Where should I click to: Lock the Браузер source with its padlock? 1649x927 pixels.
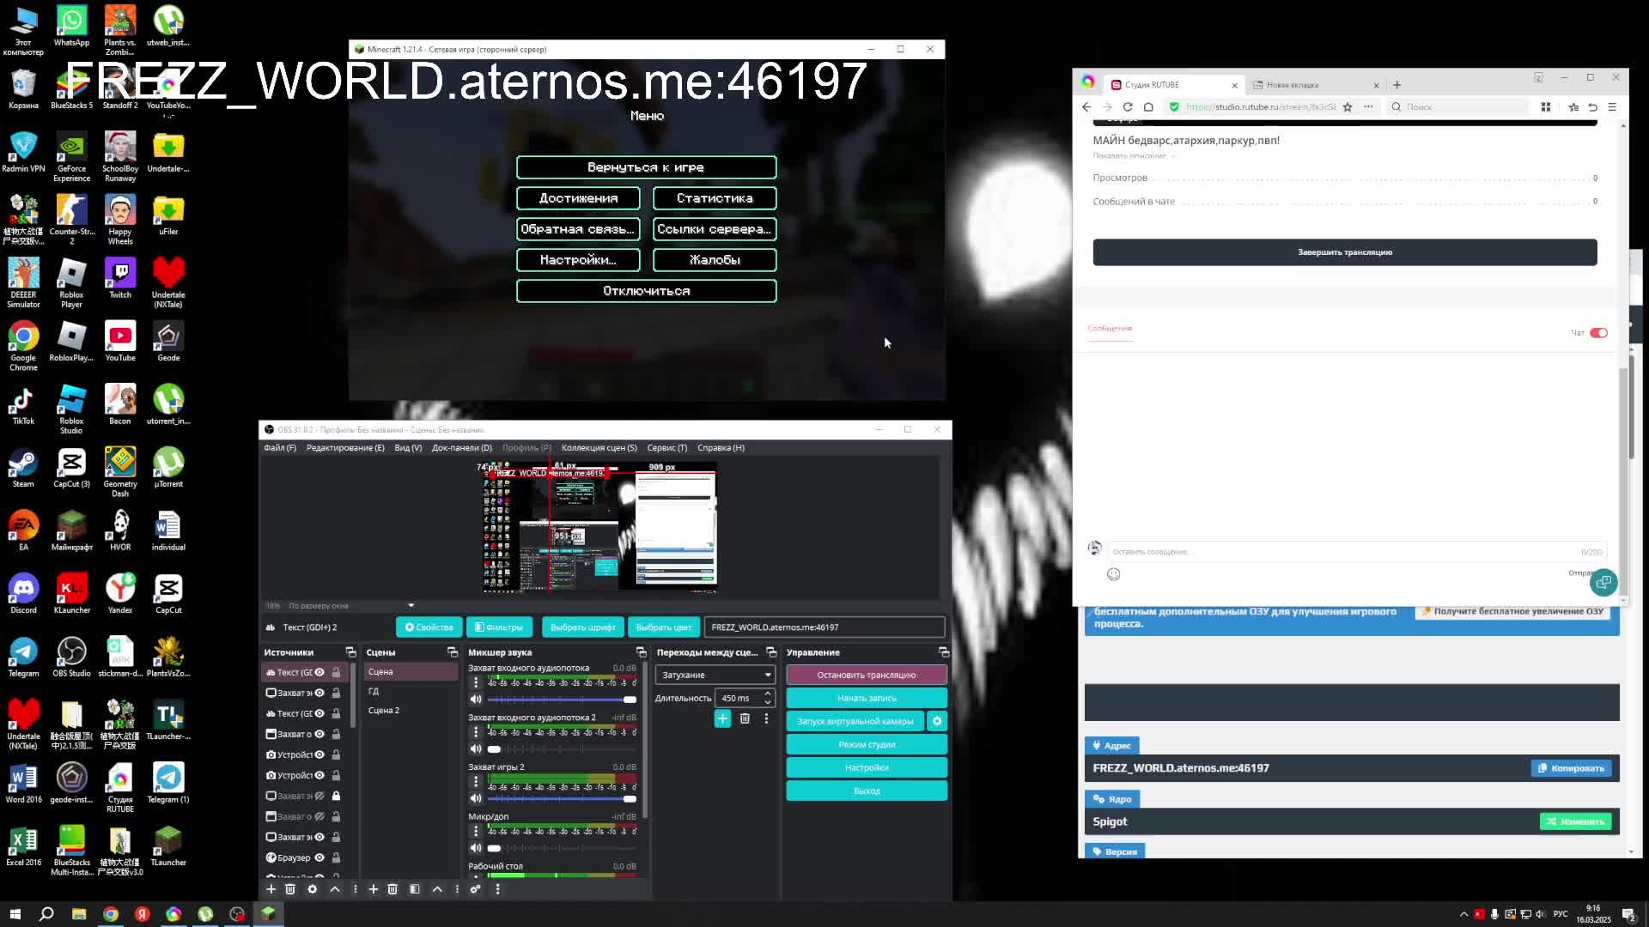(337, 857)
